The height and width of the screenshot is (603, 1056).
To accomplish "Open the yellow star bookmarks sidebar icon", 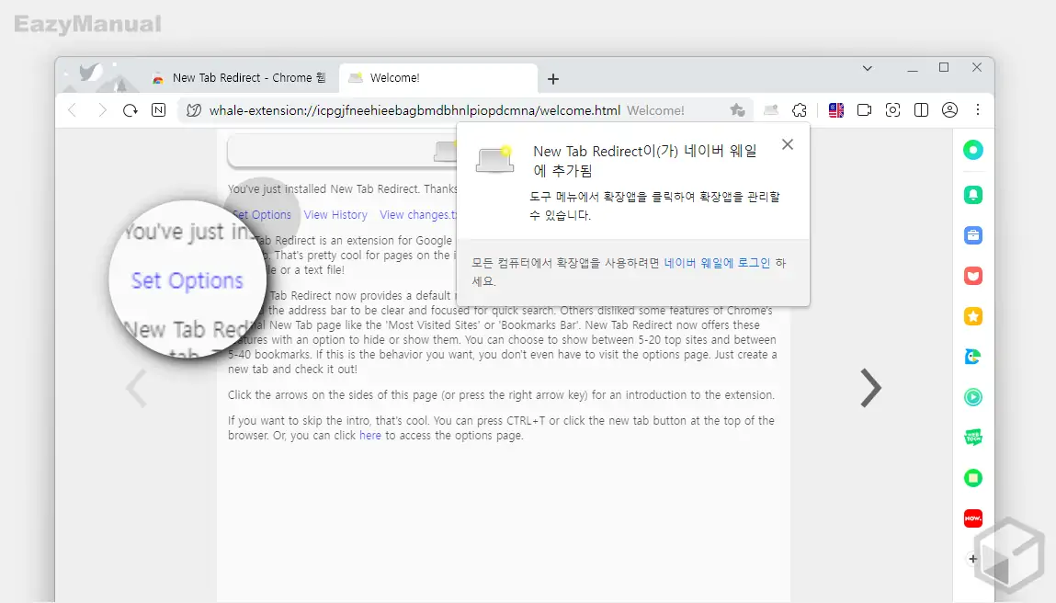I will pos(973,316).
